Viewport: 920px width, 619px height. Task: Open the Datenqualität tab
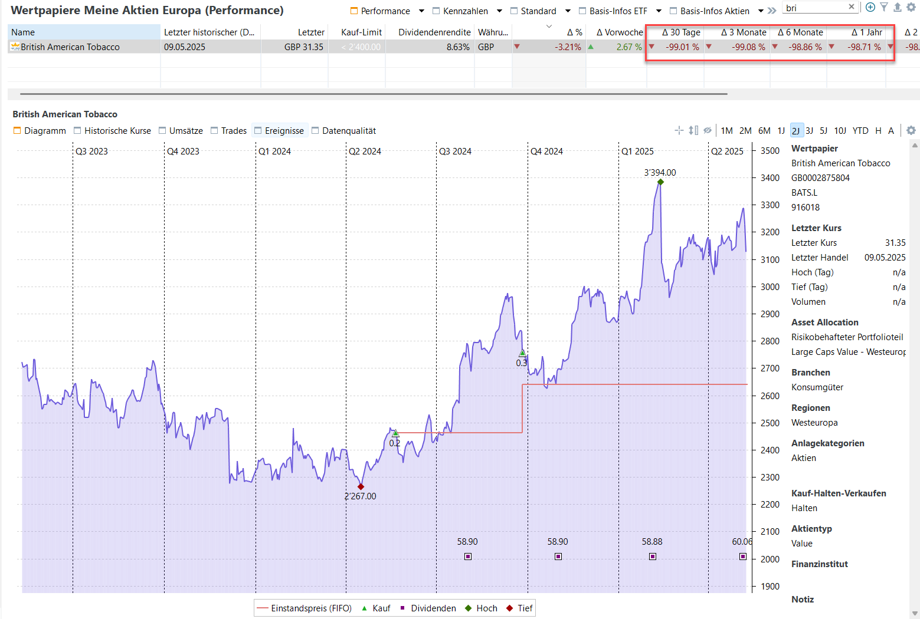[343, 131]
